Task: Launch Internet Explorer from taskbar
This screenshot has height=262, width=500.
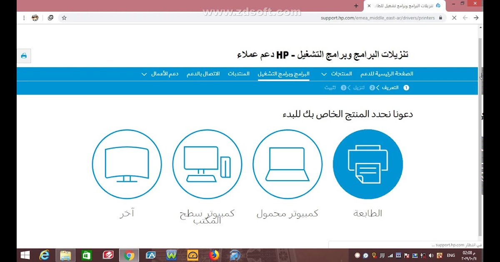Action: tap(44, 255)
